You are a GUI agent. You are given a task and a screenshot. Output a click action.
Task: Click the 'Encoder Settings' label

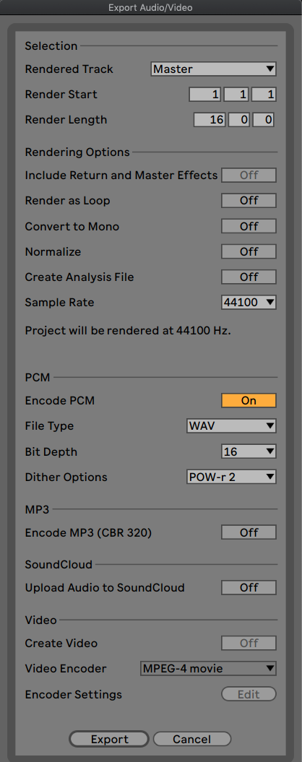click(74, 694)
